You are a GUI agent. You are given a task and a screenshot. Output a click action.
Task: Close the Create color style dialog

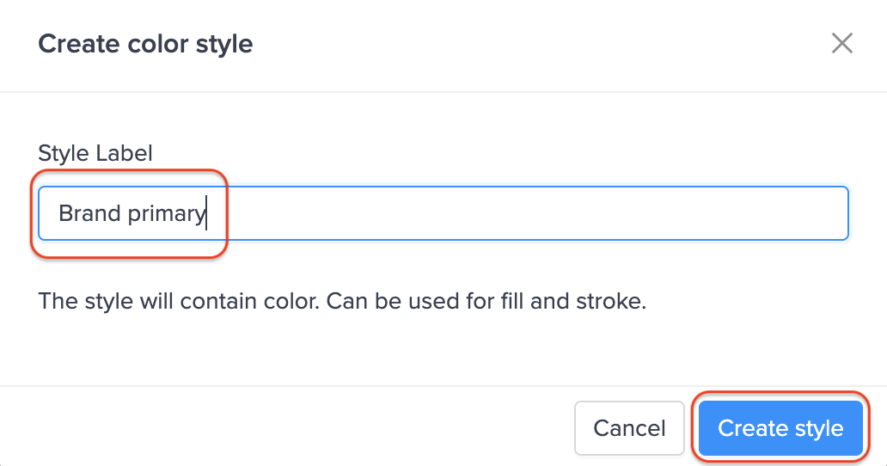(841, 44)
